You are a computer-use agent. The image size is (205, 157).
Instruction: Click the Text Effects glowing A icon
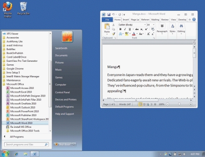121,34
